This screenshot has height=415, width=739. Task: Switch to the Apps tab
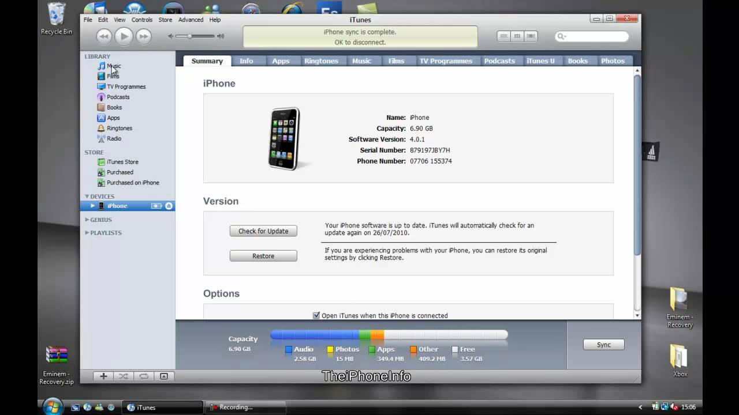click(x=281, y=61)
